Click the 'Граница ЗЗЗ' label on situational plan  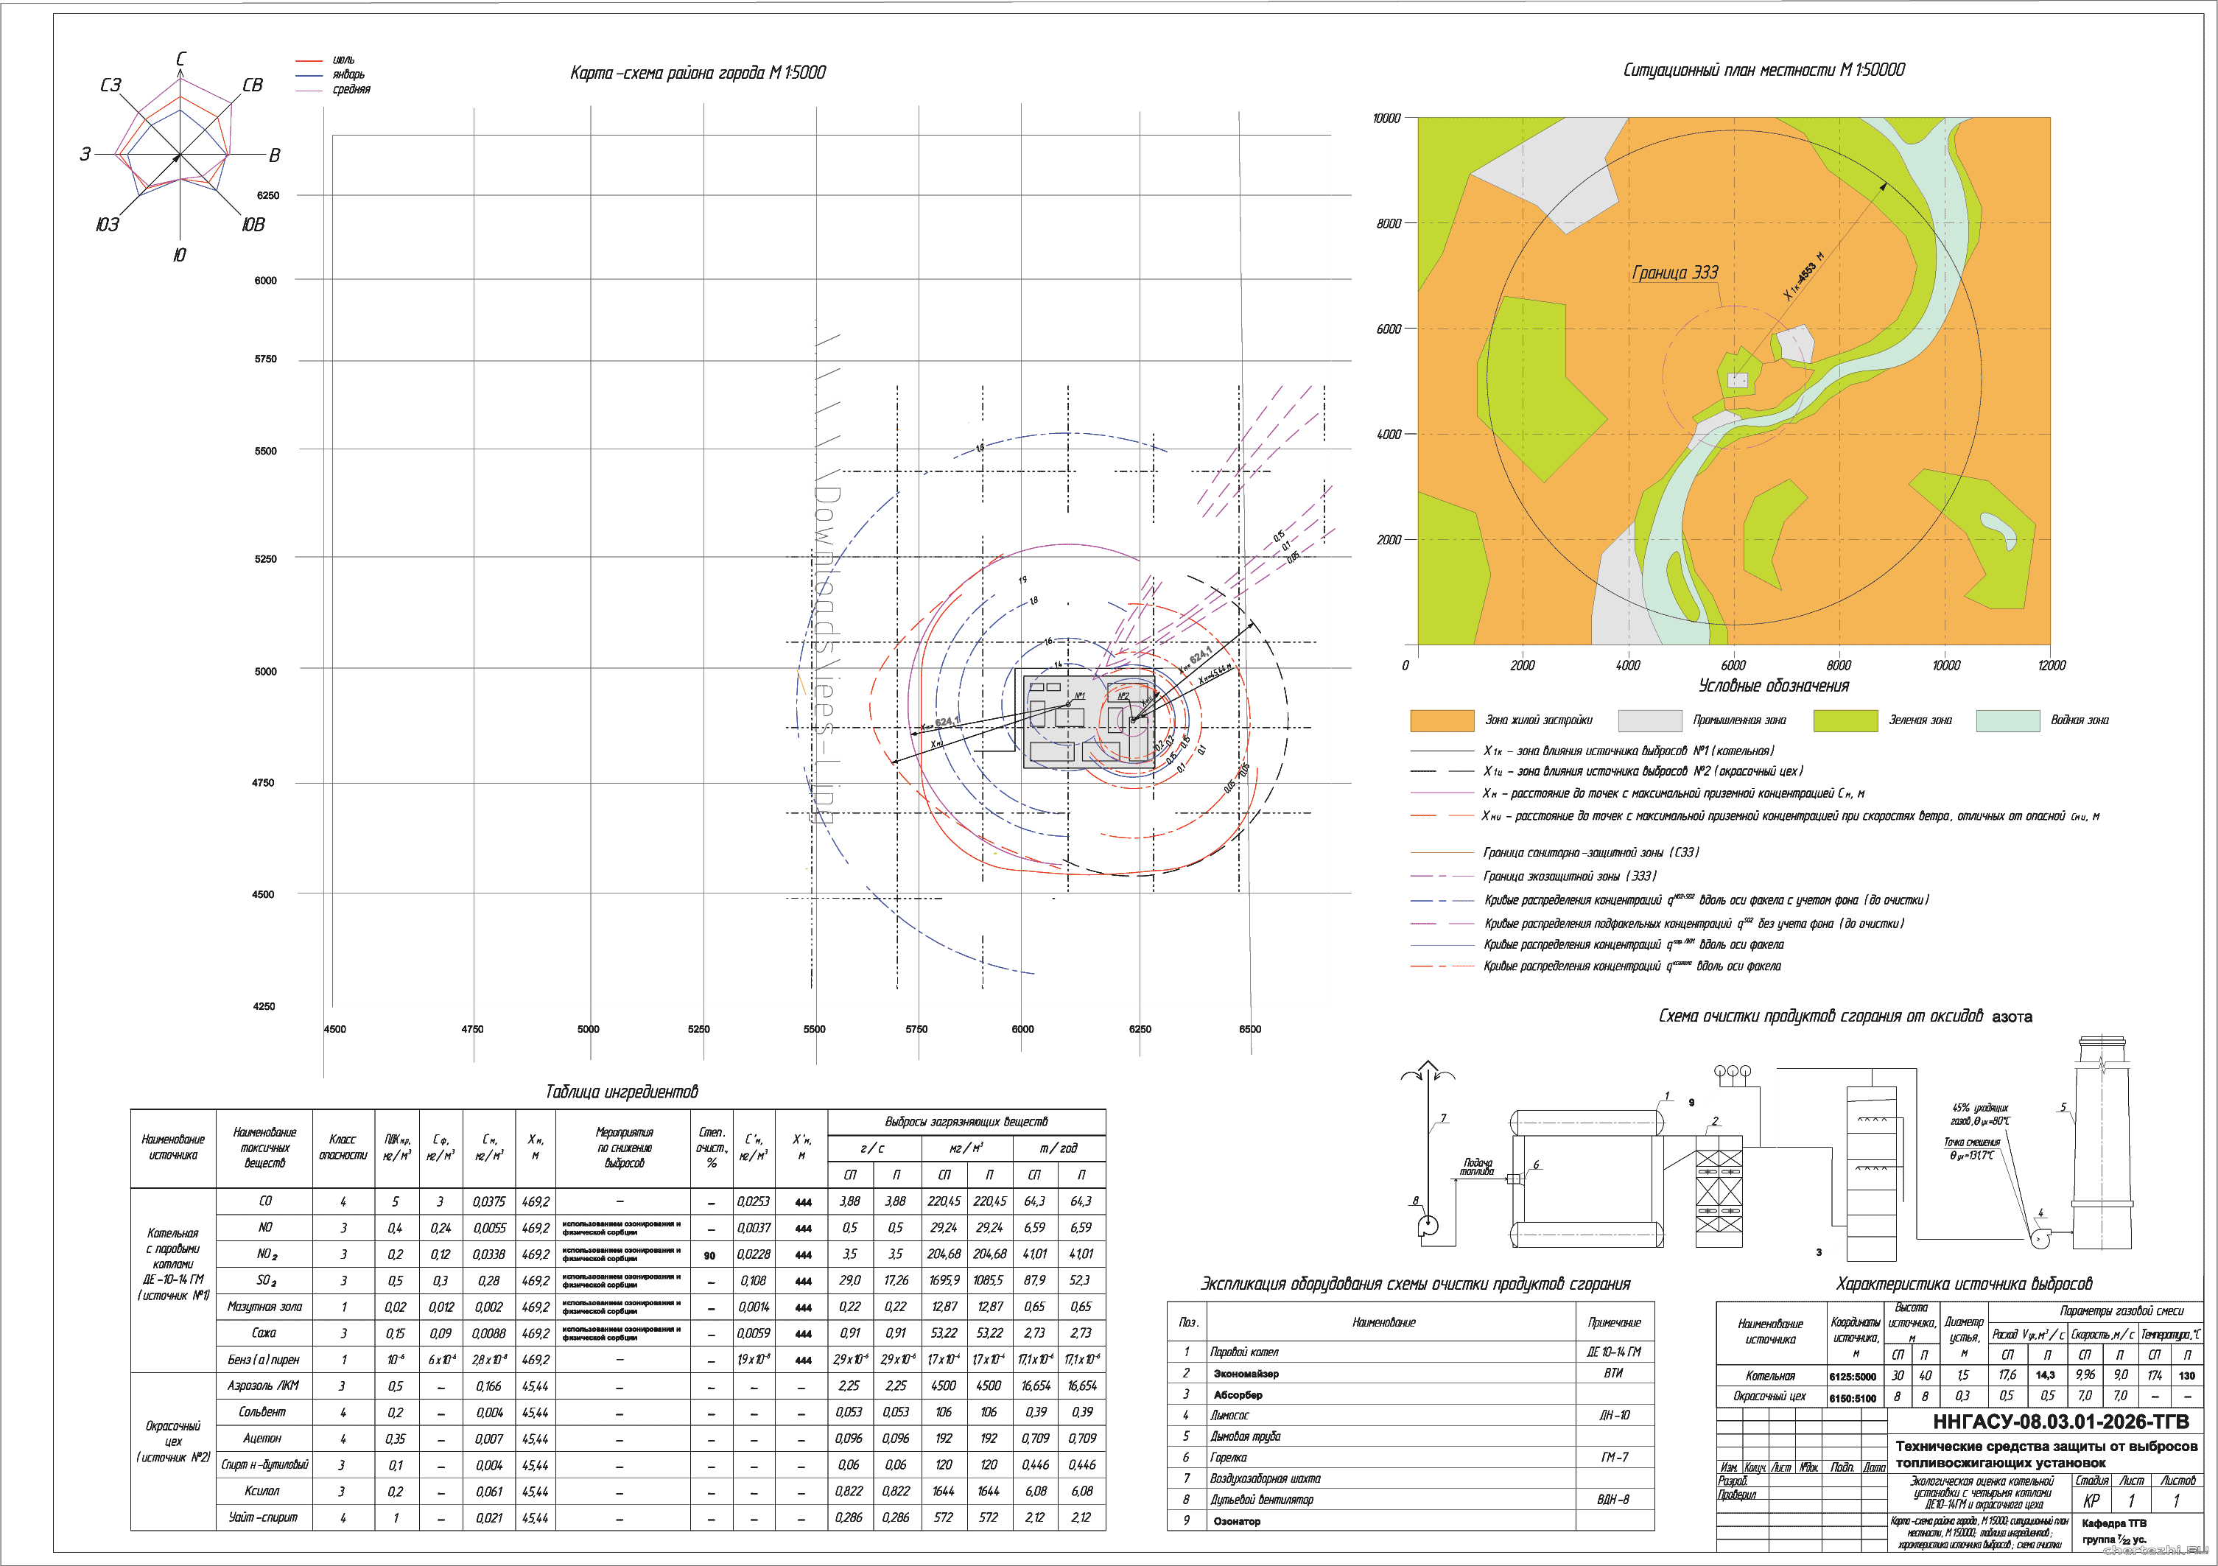[1675, 273]
